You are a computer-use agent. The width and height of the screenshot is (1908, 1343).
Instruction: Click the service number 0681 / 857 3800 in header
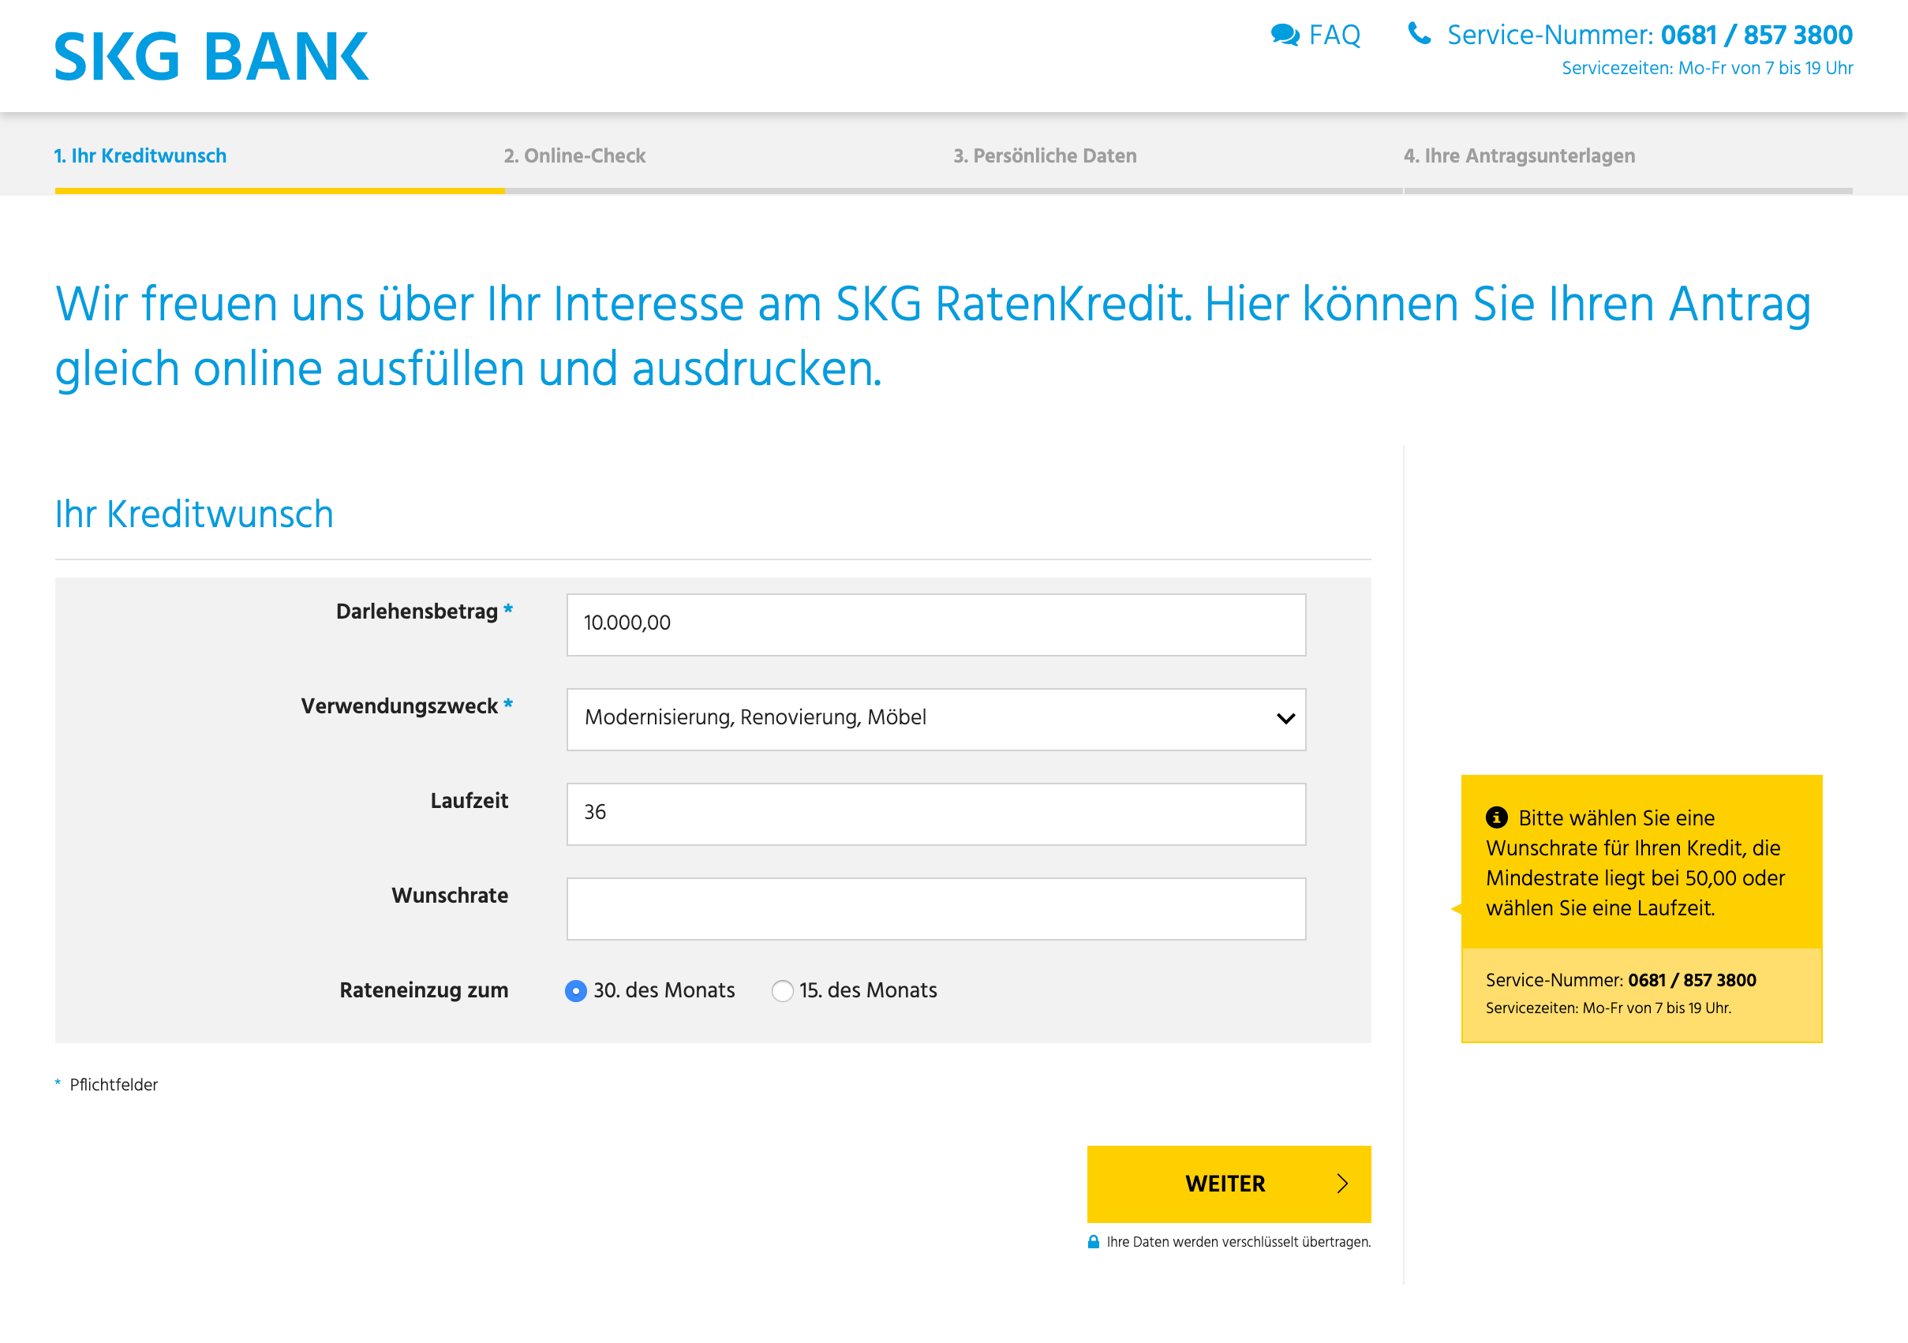click(x=1756, y=35)
